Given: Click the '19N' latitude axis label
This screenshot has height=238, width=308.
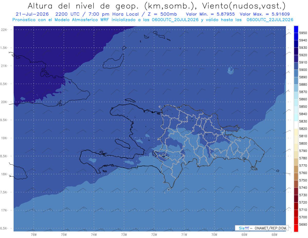Looking at the screenshot, I should click(4, 138).
